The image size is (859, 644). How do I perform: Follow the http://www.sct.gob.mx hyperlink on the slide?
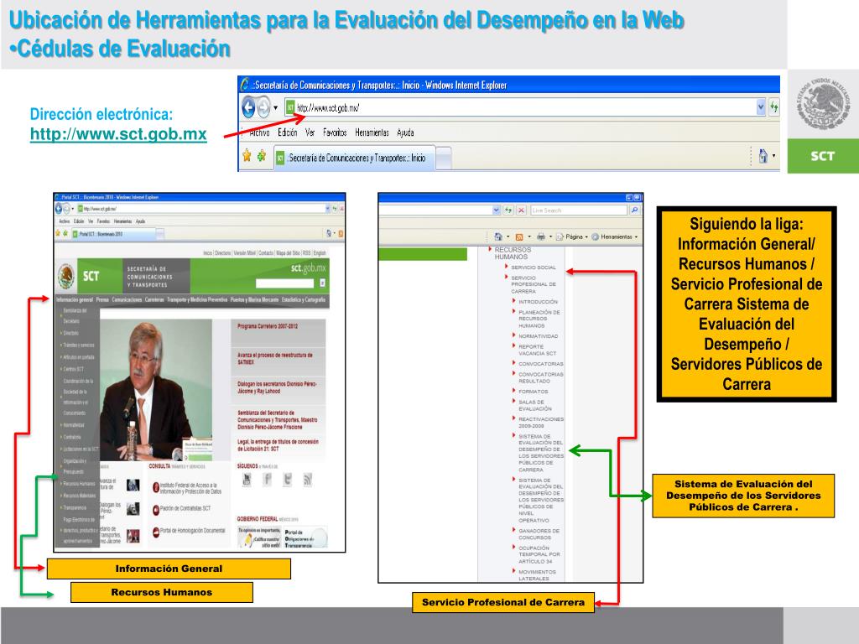point(118,134)
